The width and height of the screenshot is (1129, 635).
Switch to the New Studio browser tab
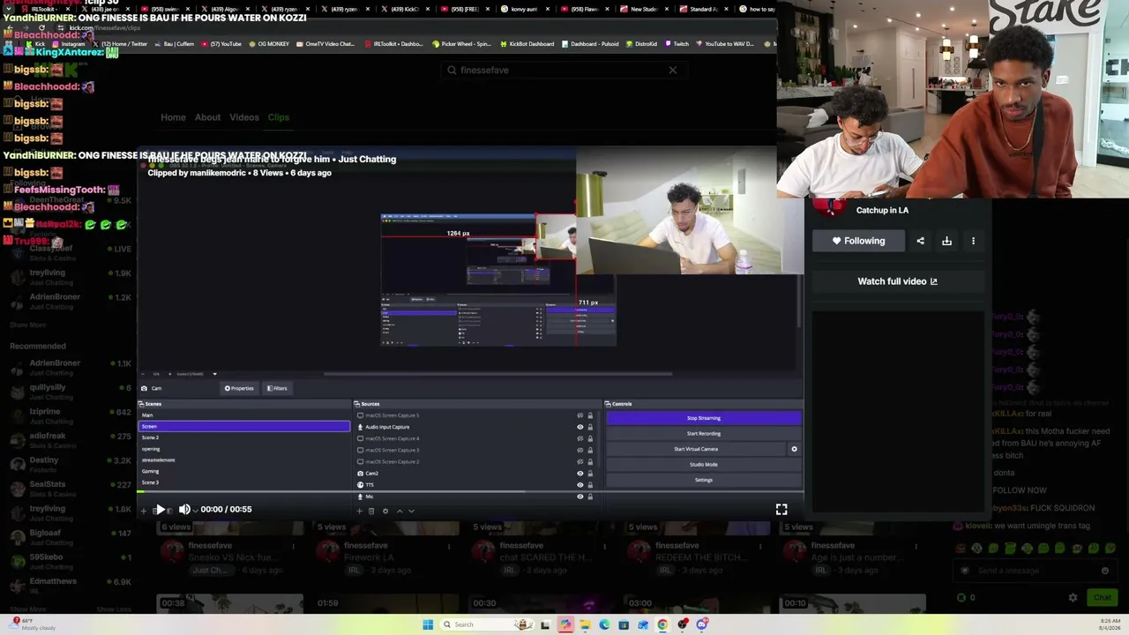(644, 9)
